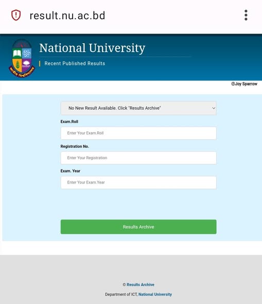Click the green Results Archive button
The height and width of the screenshot is (304, 262).
138,227
